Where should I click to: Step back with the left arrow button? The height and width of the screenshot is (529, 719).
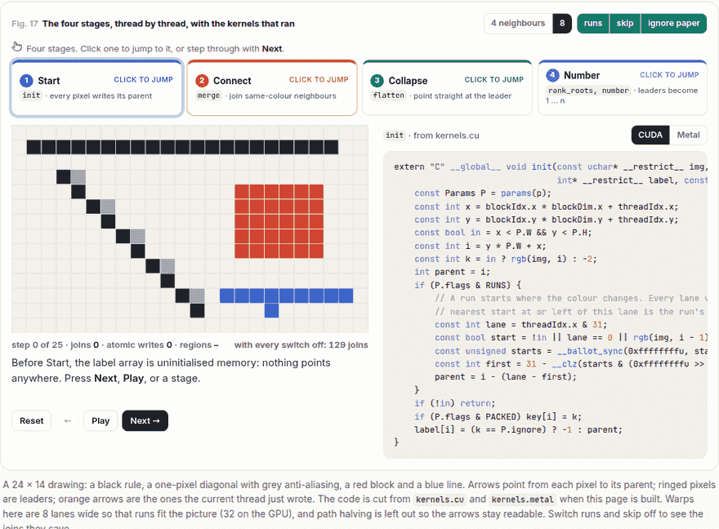(68, 421)
